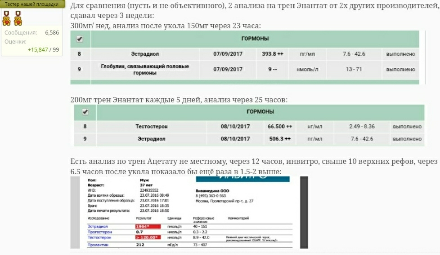Image resolution: width=440 pixels, height=255 pixels.
Task: Click the 506.3 ++ estradiol value
Action: [280, 139]
